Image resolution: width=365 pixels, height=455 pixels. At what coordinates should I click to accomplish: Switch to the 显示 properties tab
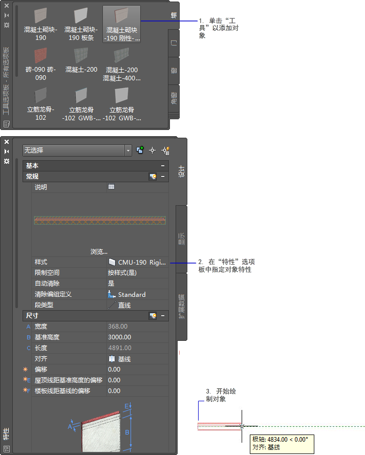click(x=181, y=239)
